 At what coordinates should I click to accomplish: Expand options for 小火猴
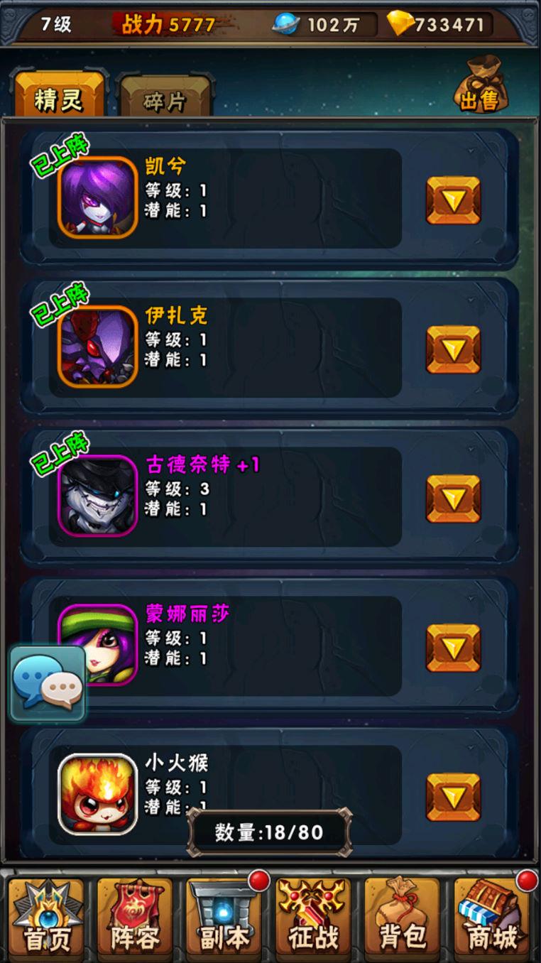(x=453, y=797)
